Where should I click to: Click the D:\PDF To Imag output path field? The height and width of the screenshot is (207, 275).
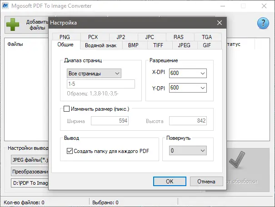tap(30, 183)
